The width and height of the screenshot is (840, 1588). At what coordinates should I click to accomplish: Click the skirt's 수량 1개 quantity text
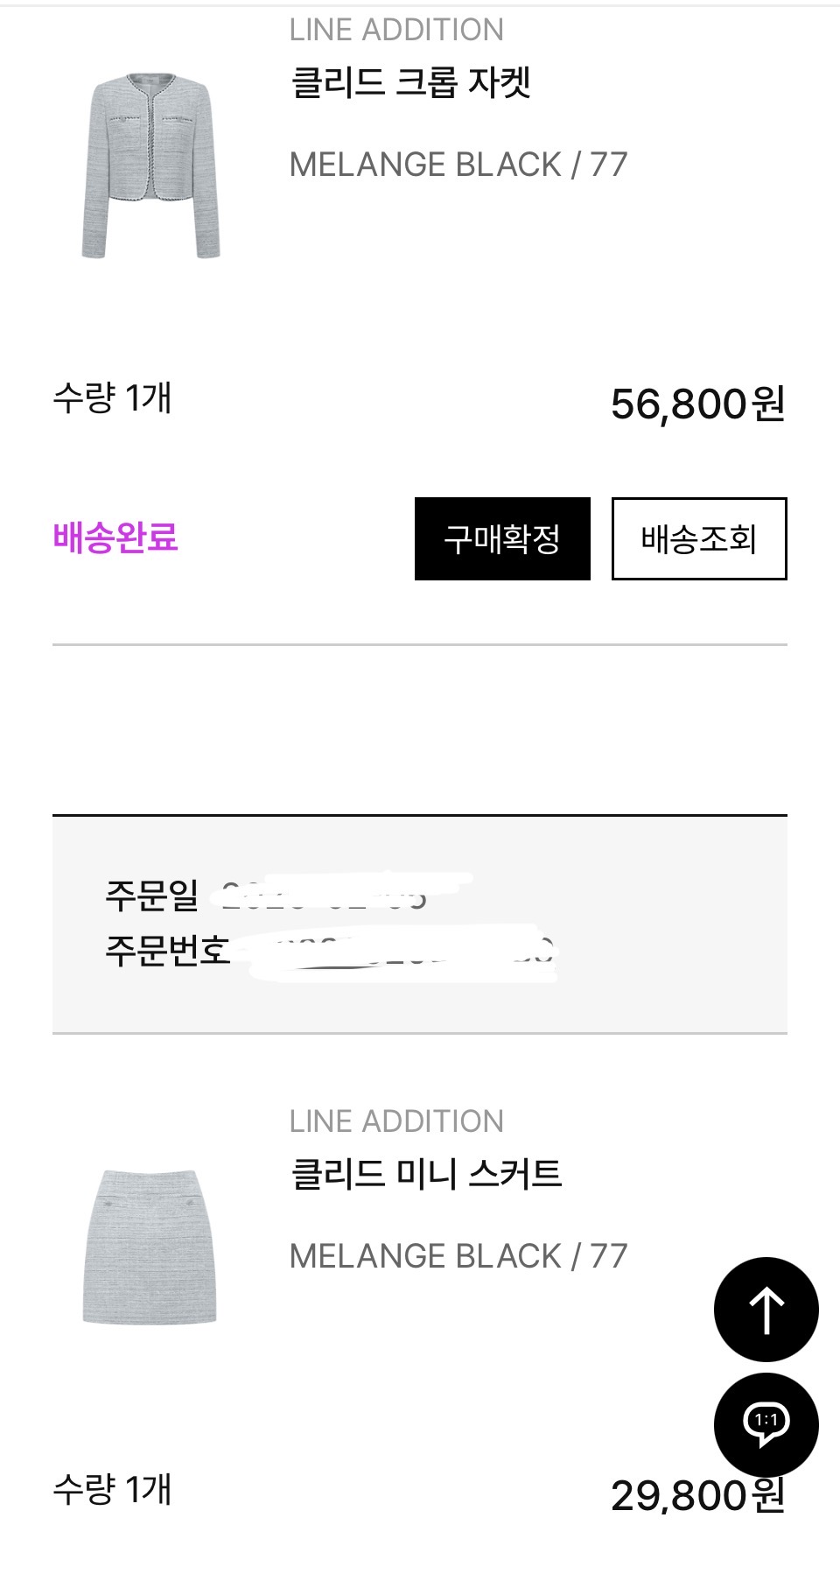(112, 1489)
